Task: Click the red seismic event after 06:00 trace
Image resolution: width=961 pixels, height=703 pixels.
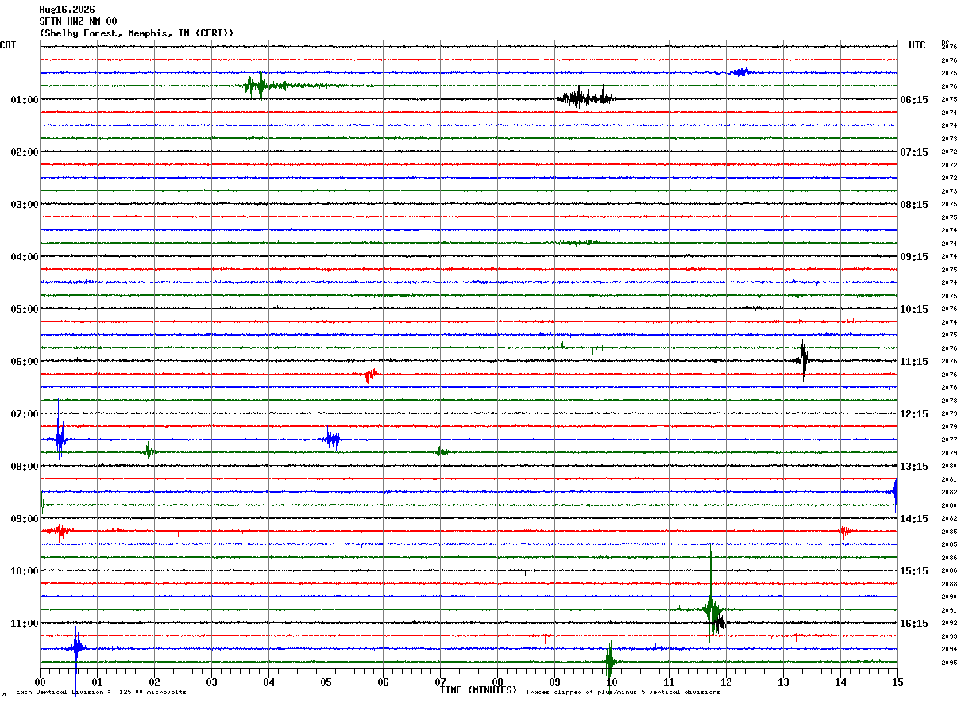Action: point(371,374)
